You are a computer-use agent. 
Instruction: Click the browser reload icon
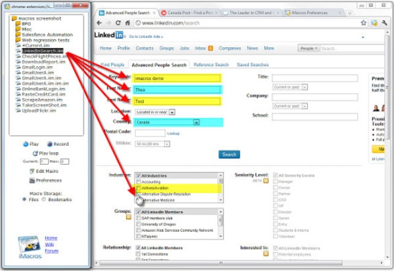[119, 24]
